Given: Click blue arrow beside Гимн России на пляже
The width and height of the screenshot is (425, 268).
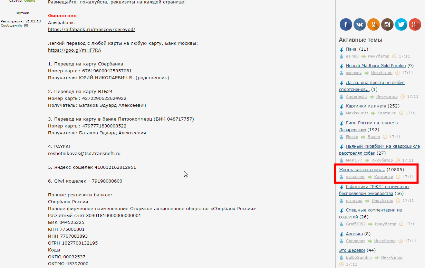Looking at the screenshot, I should pyautogui.click(x=341, y=123).
